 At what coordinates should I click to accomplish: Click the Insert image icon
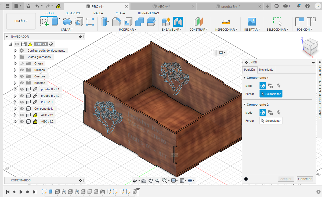pyautogui.click(x=252, y=22)
